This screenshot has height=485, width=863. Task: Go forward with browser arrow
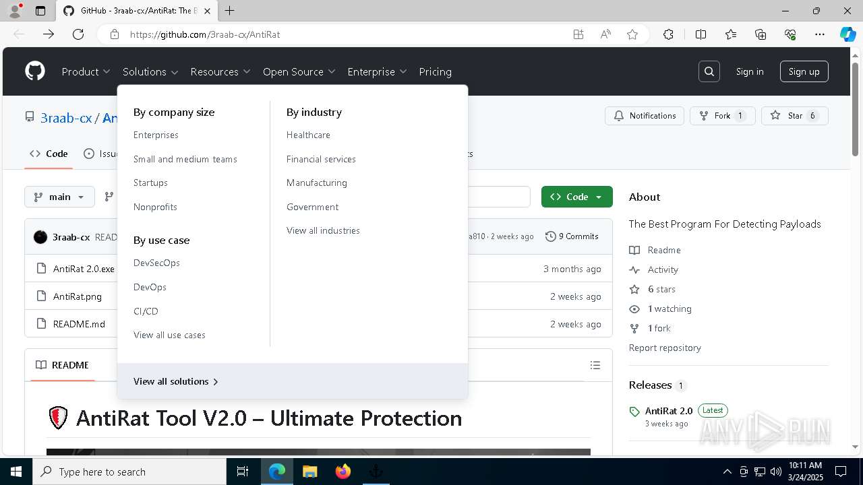(x=49, y=34)
